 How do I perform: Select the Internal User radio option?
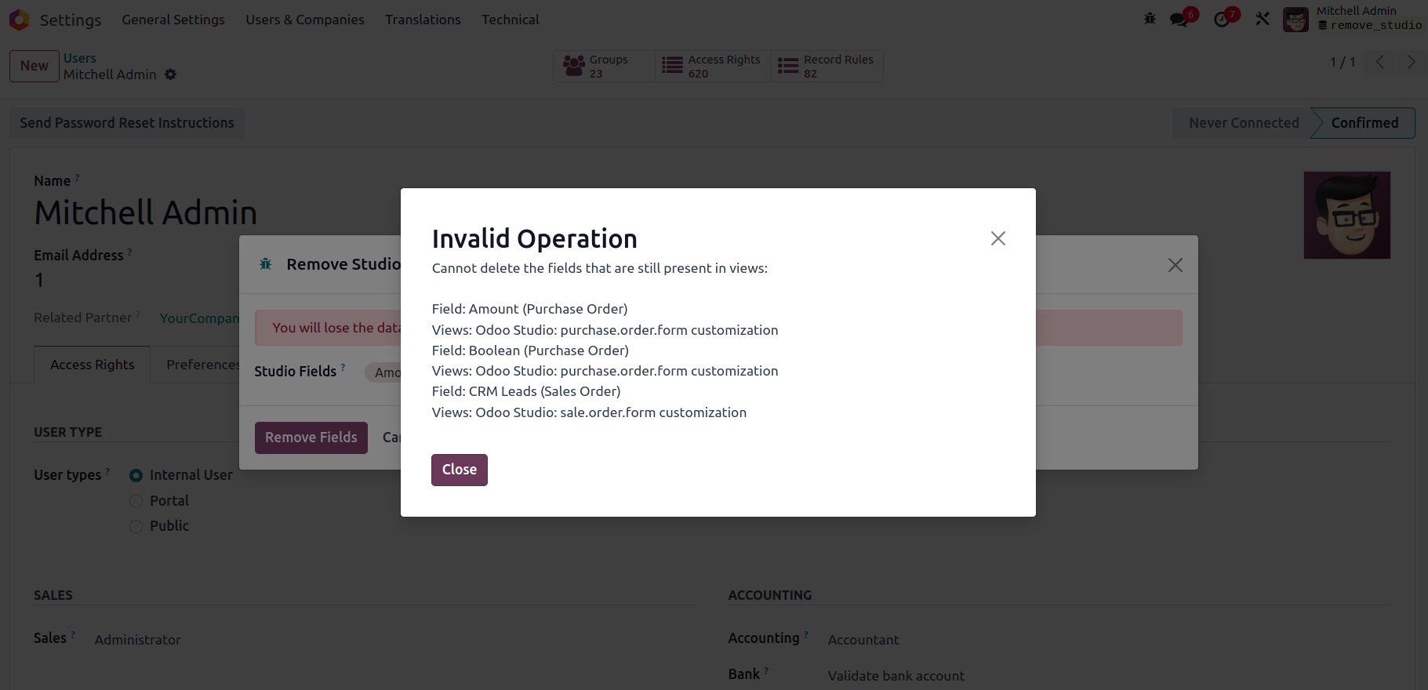tap(136, 475)
